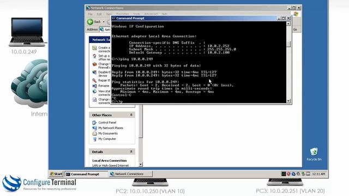Open My Documents from Other Places
The width and height of the screenshot is (349, 196).
coord(108,133)
